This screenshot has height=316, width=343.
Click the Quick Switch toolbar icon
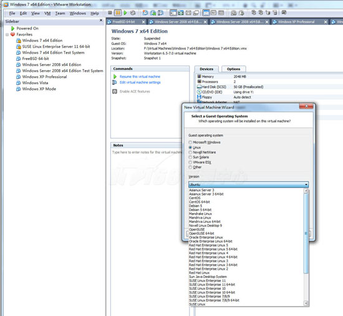(188, 12)
